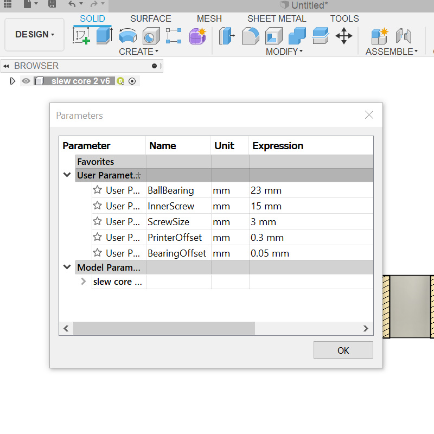Image resolution: width=434 pixels, height=434 pixels.
Task: Select the Create Form tool
Action: 197,36
